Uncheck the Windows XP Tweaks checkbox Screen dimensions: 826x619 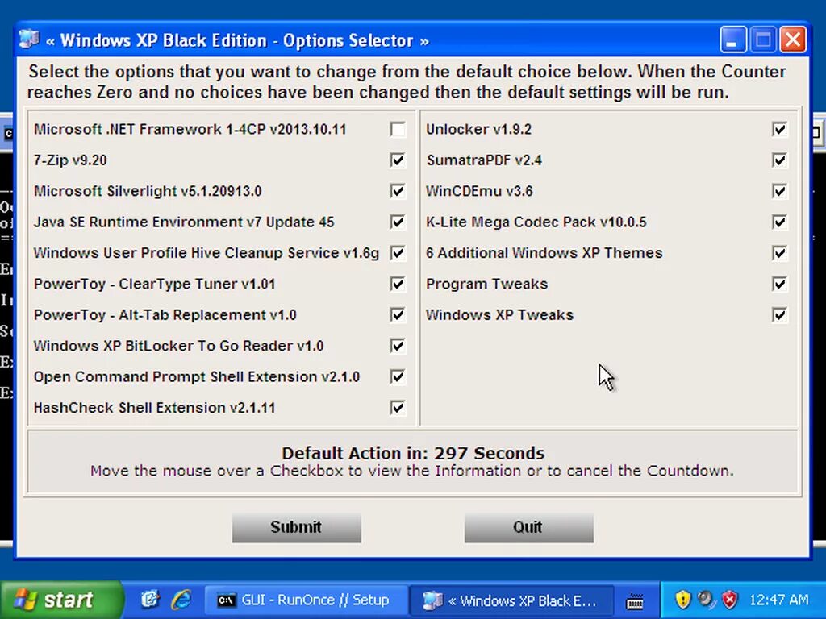pos(780,315)
